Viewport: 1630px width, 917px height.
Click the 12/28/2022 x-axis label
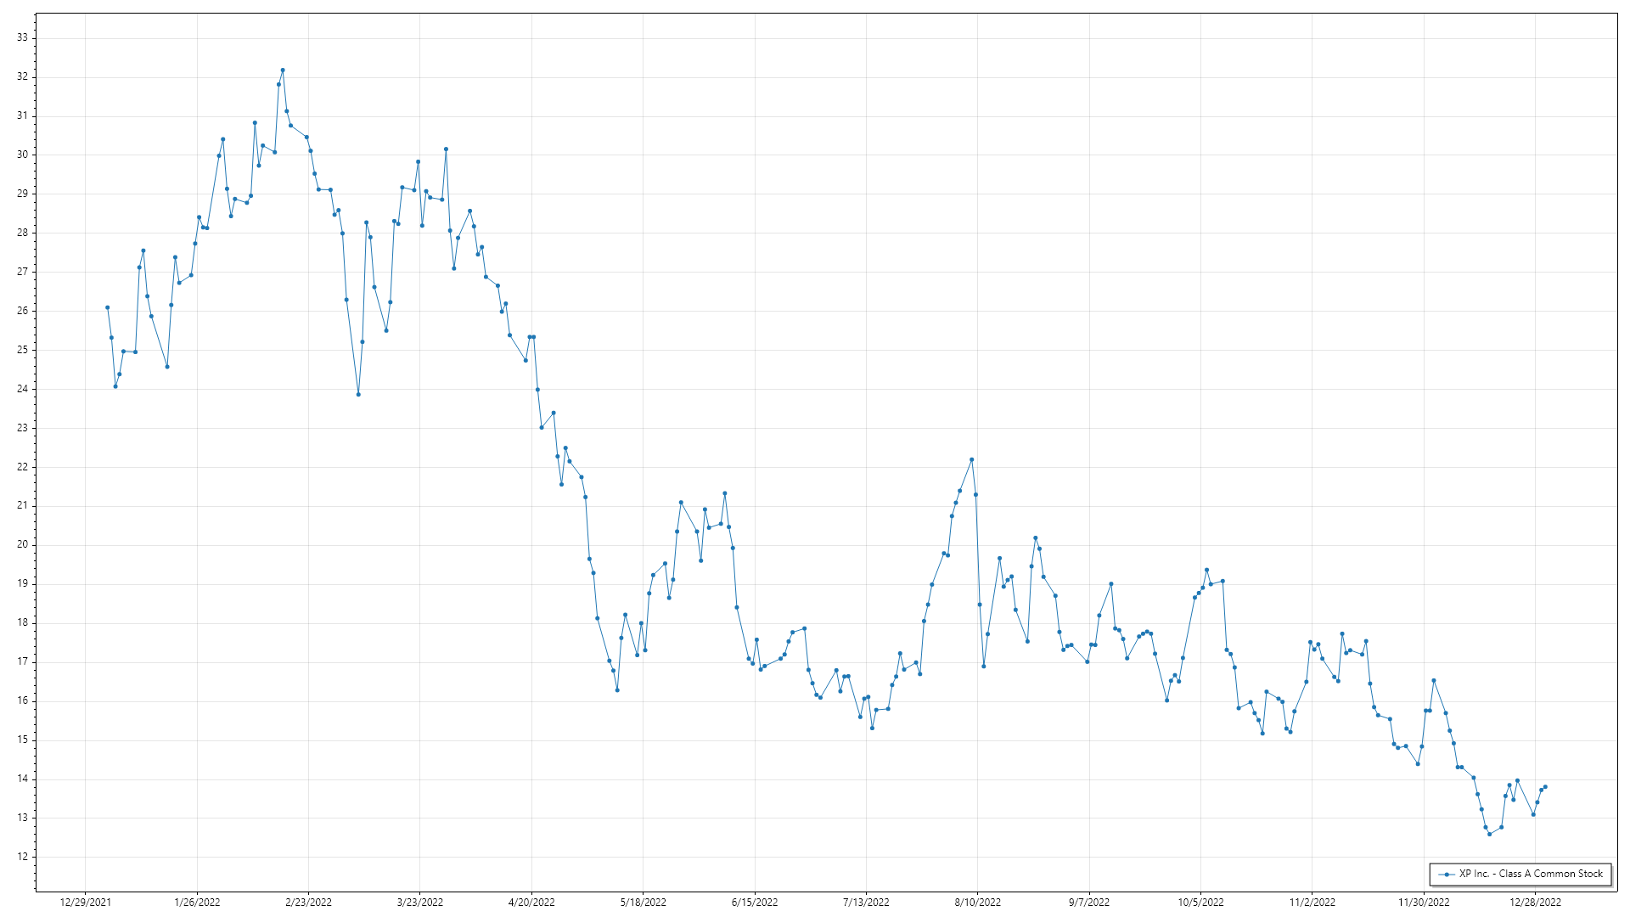pyautogui.click(x=1535, y=903)
